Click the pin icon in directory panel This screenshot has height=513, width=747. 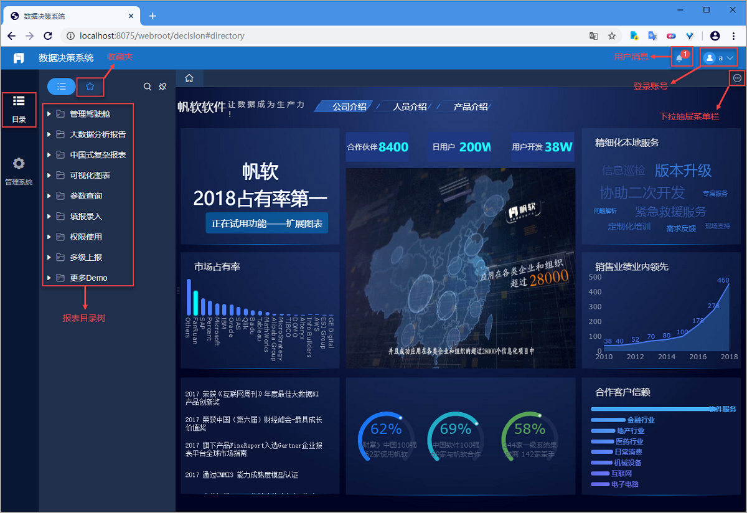point(162,87)
